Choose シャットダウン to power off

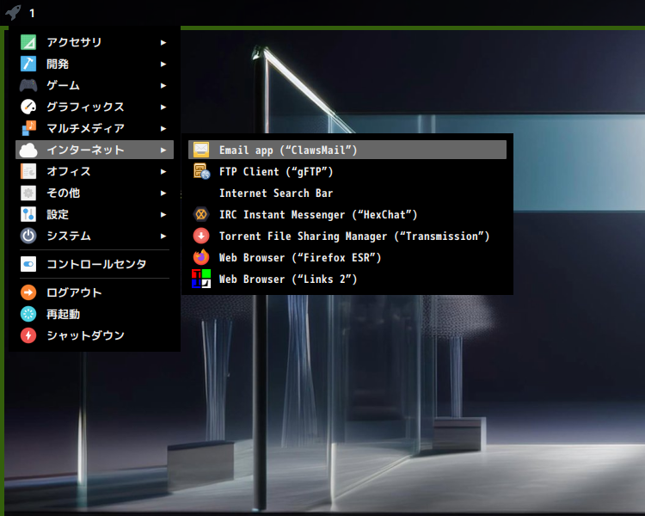95,335
